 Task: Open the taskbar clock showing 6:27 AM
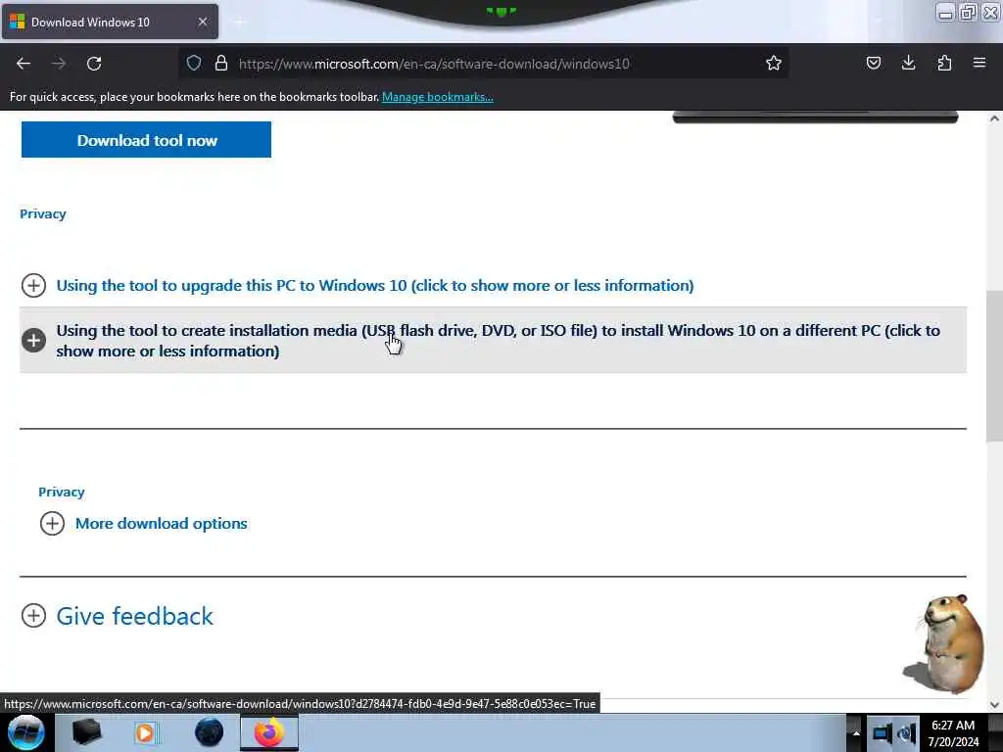click(953, 732)
